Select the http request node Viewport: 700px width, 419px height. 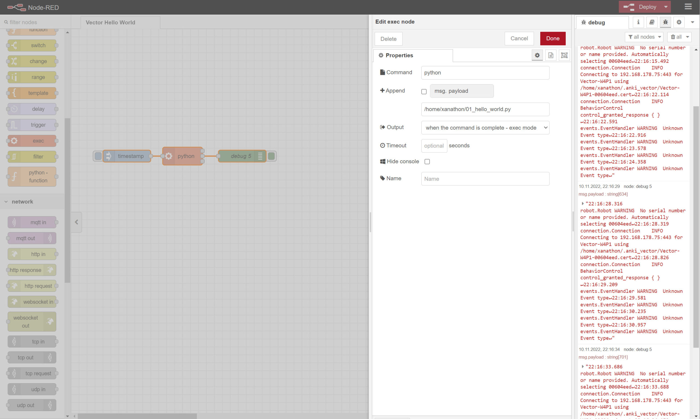[32, 286]
